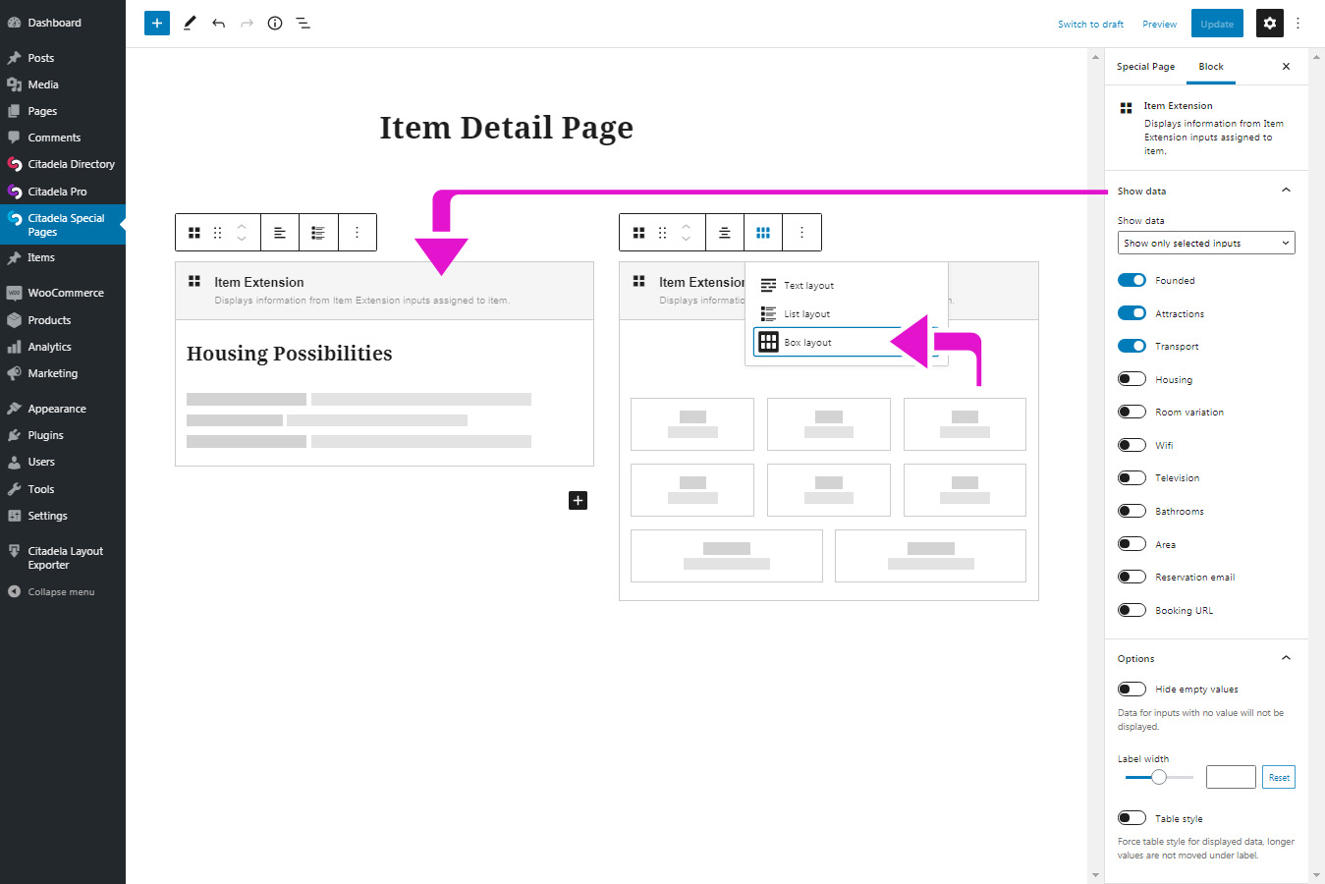Enable the Bathrooms toggle
Viewport: 1325px width, 884px height.
[x=1132, y=511]
